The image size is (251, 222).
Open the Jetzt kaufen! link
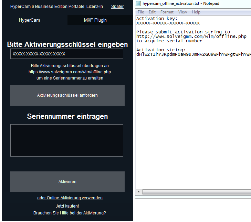point(67,206)
